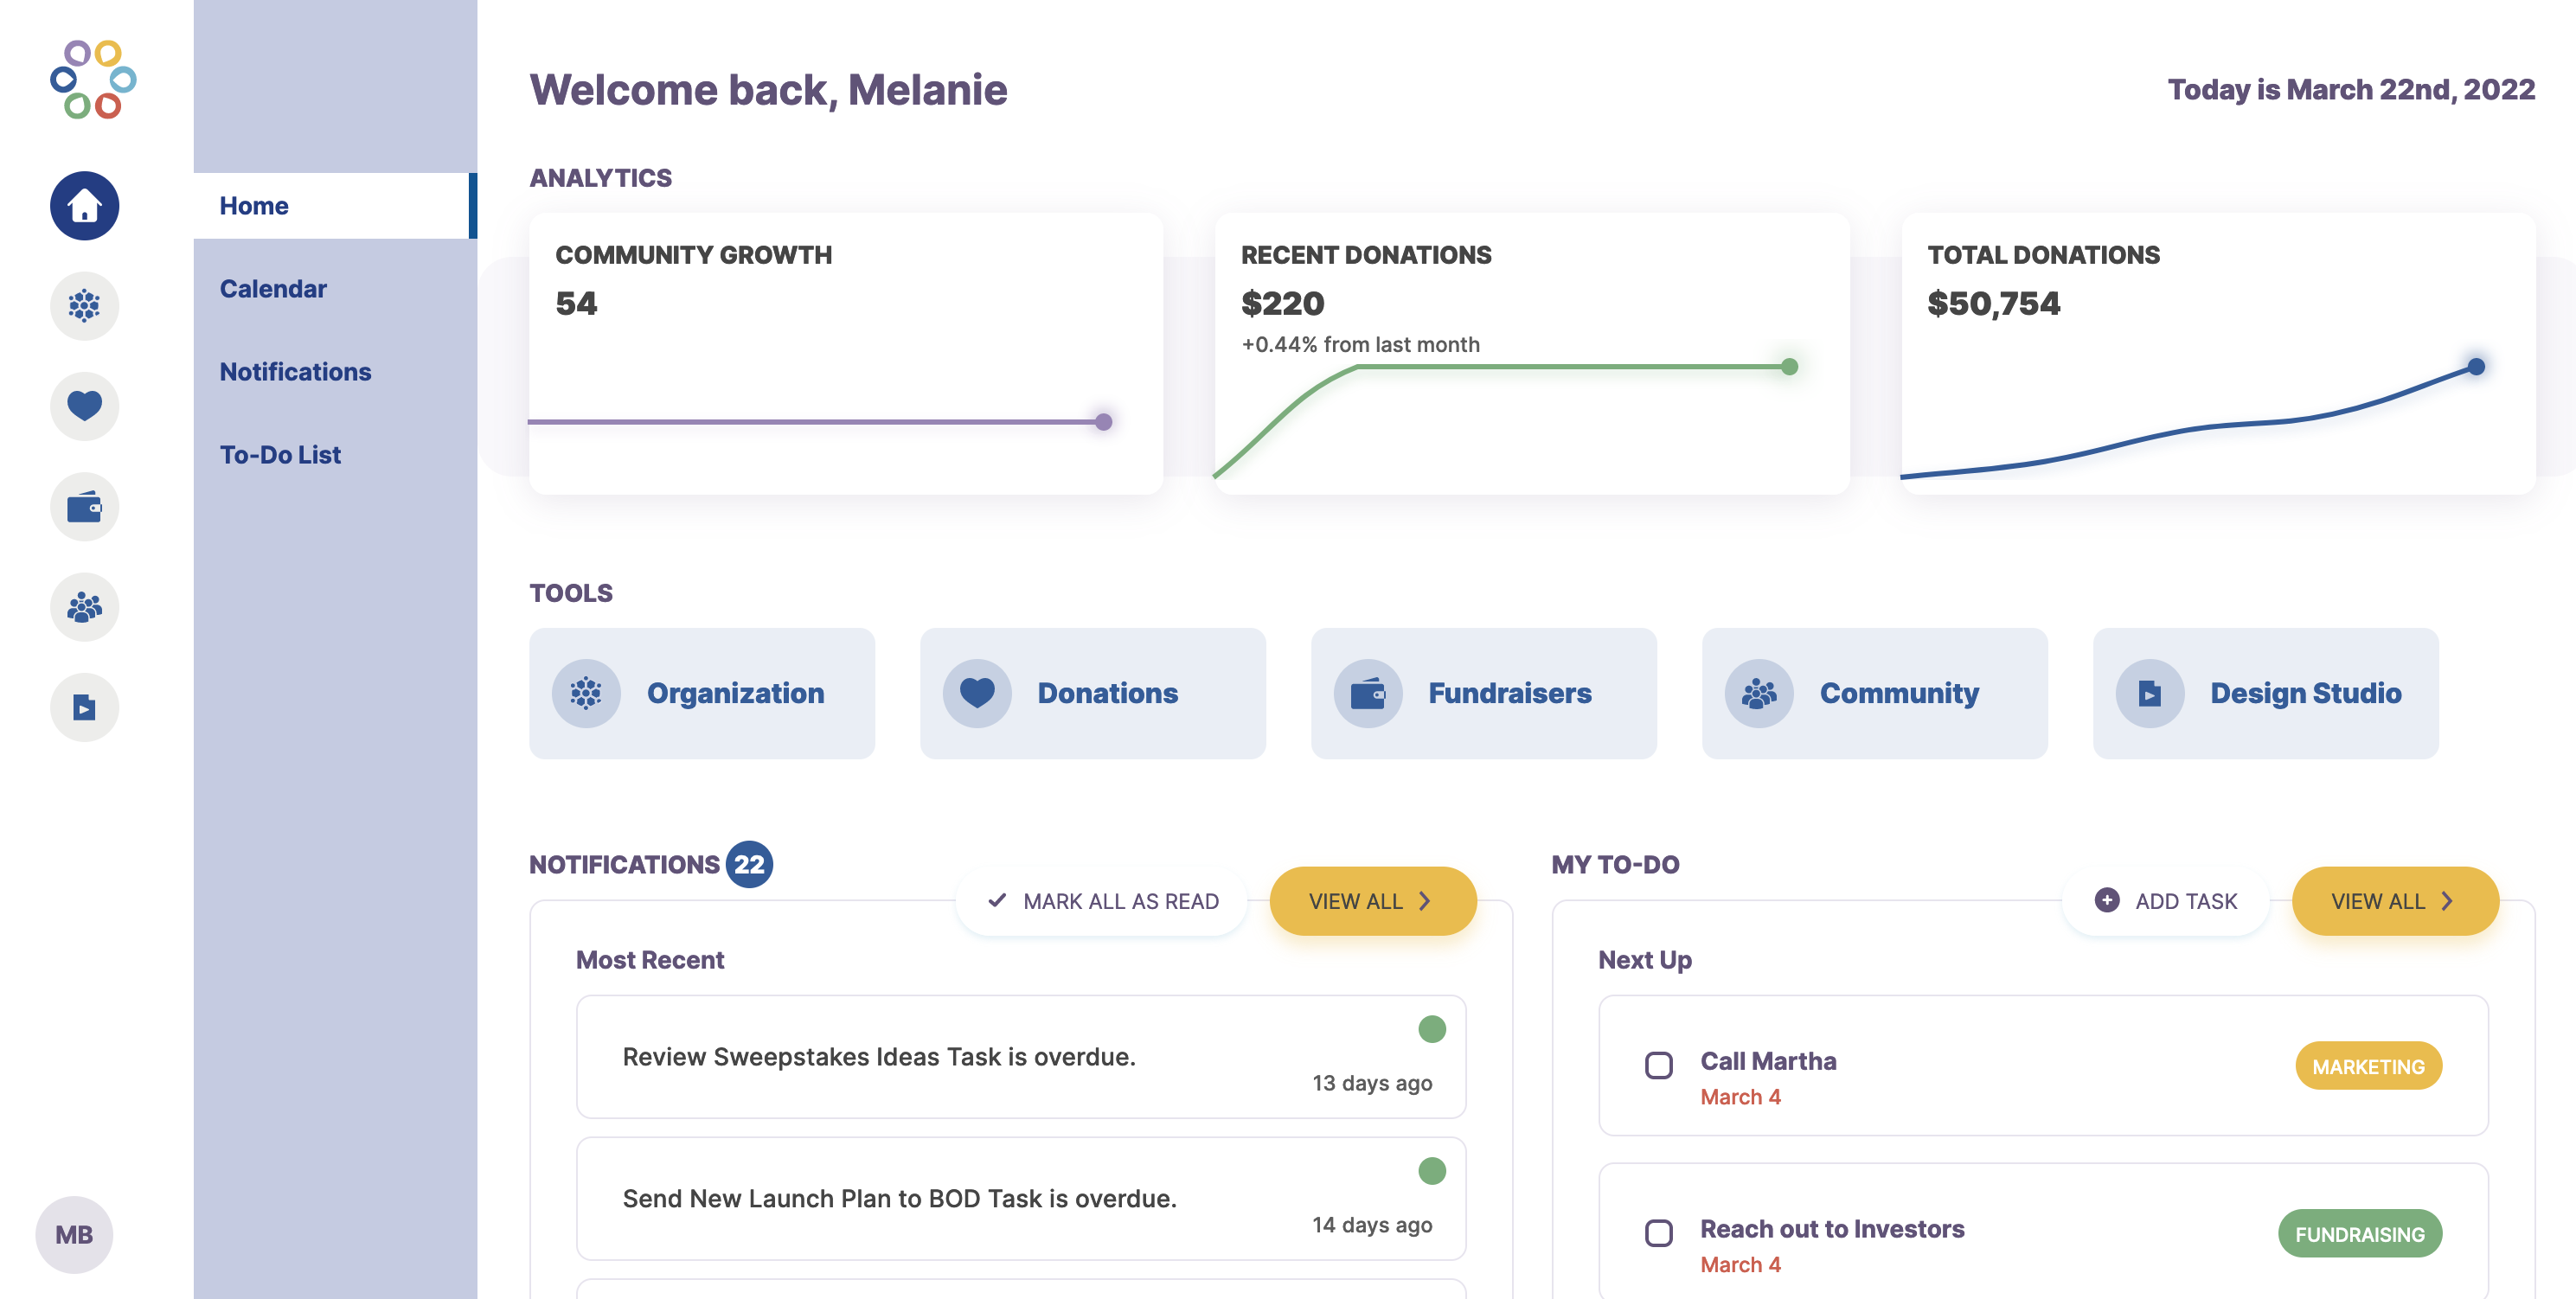Viewport: 2576px width, 1299px height.
Task: Click the heart Donations icon in the sidebar
Action: pos(84,406)
